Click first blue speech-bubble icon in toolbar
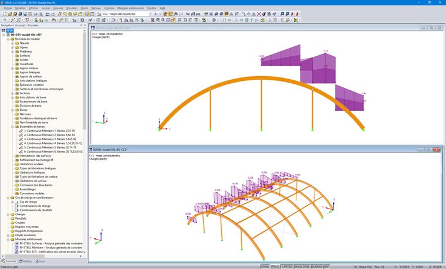Viewport: 446px width, 269px height. [282, 14]
